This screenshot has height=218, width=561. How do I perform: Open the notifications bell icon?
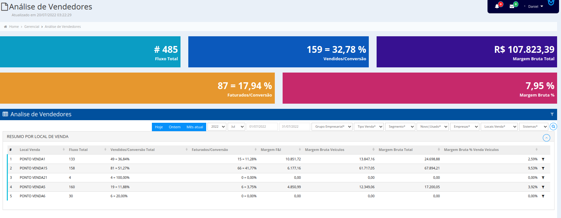coord(497,6)
